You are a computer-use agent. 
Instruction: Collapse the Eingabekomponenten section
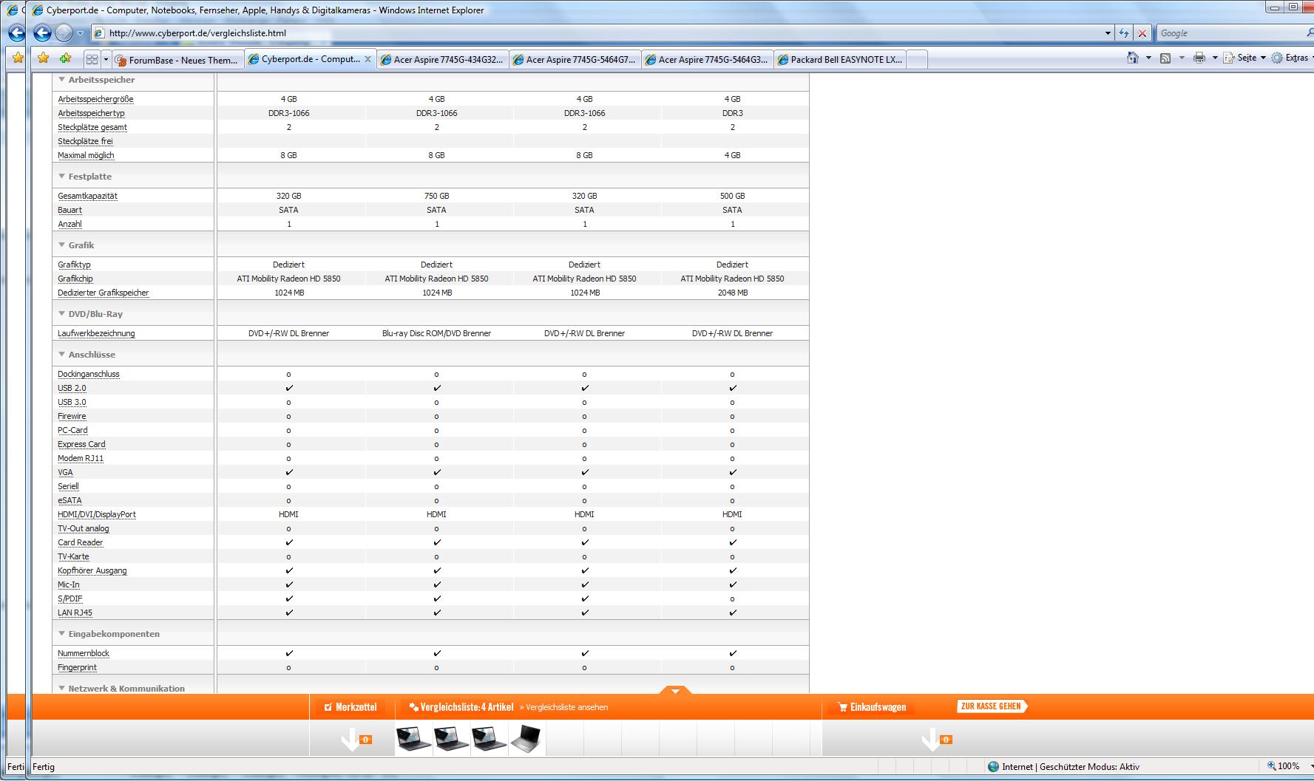point(62,633)
